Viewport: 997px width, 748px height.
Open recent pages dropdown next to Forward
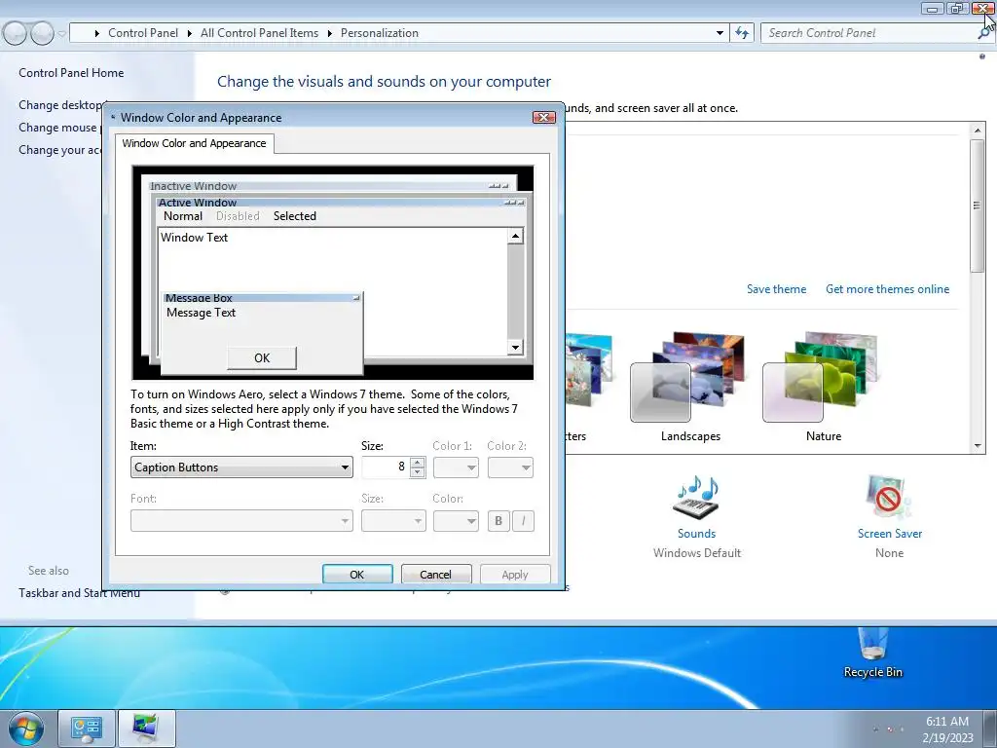click(x=61, y=33)
